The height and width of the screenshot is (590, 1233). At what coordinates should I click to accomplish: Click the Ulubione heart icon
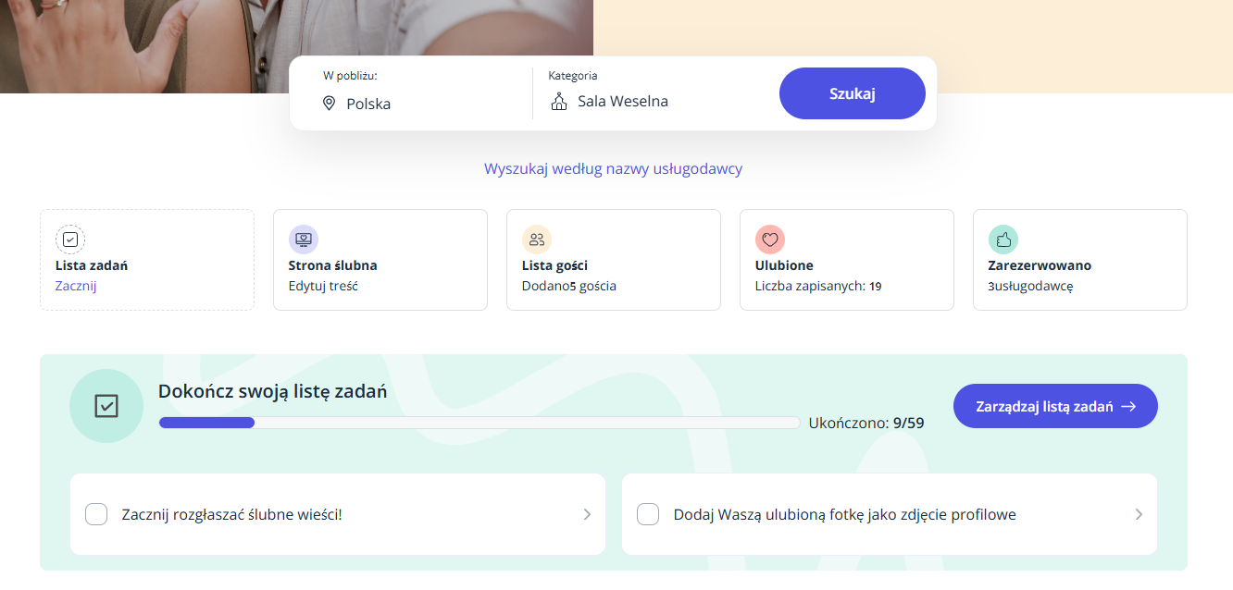(x=770, y=240)
